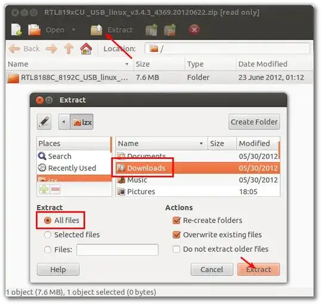The height and width of the screenshot is (305, 322).
Task: Click the izx path-bar folder button
Action: [82, 122]
